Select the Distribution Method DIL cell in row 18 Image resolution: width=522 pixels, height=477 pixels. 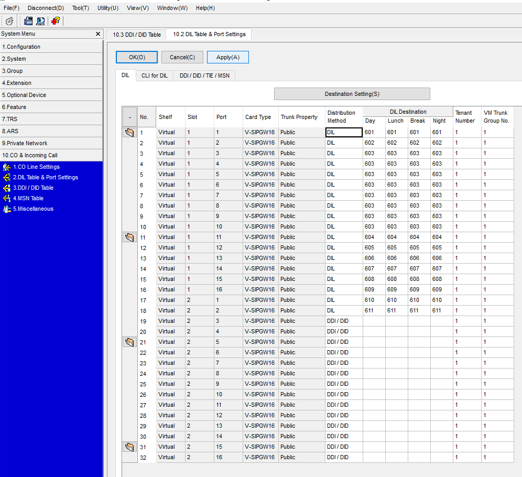pos(344,310)
